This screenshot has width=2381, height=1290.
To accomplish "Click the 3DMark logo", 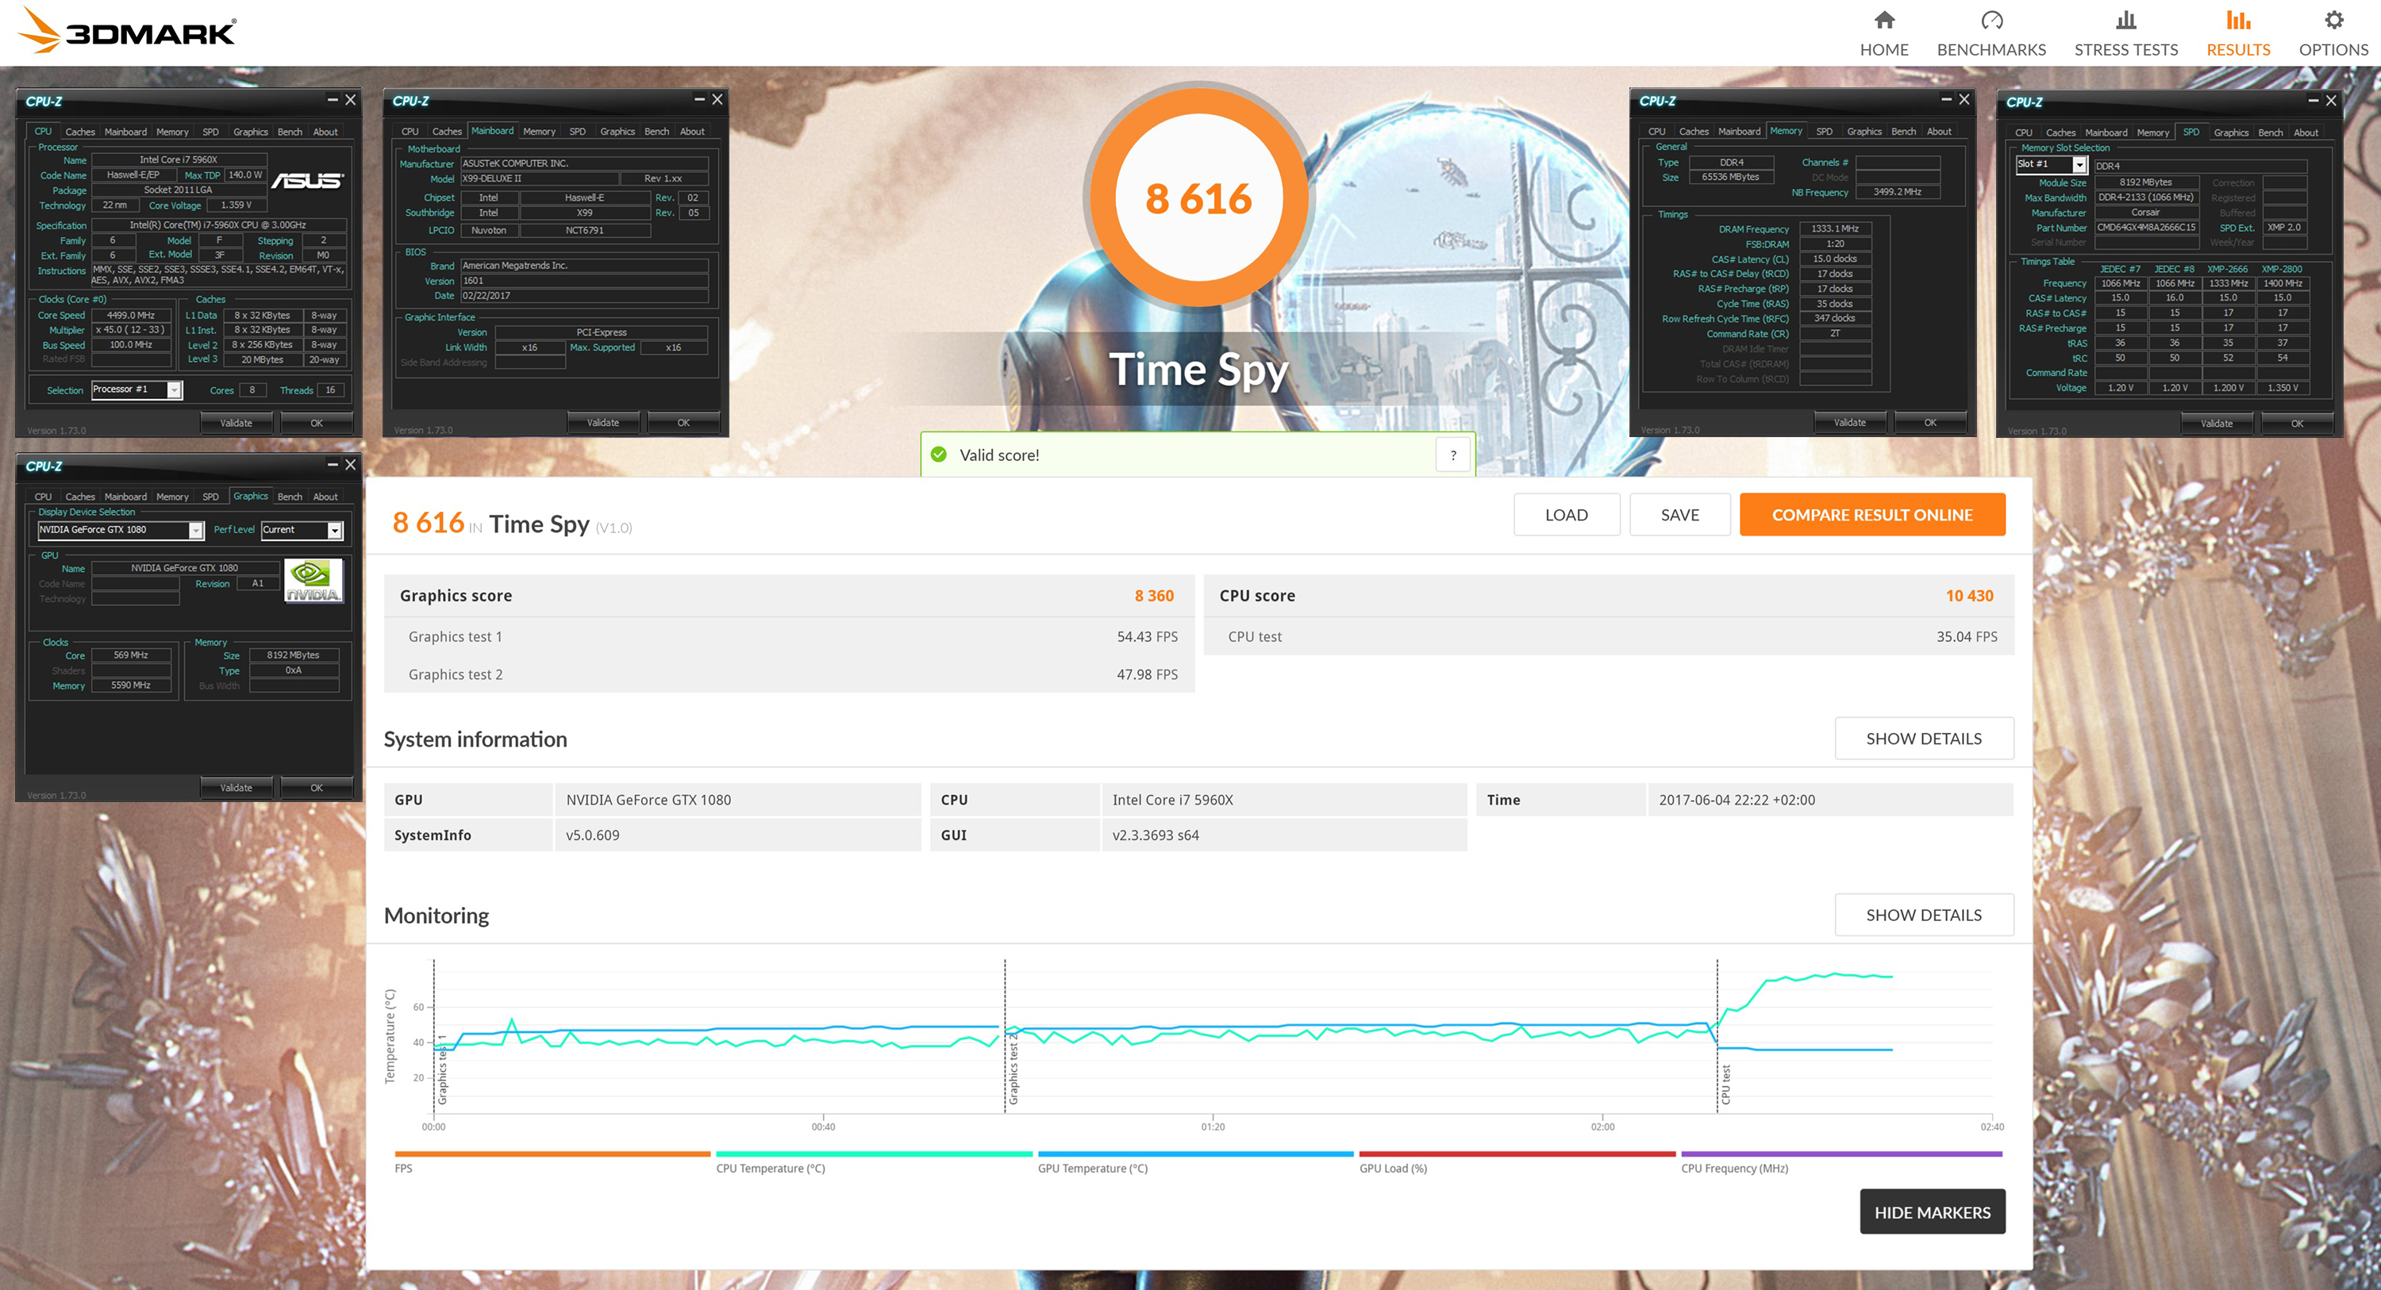I will (128, 30).
